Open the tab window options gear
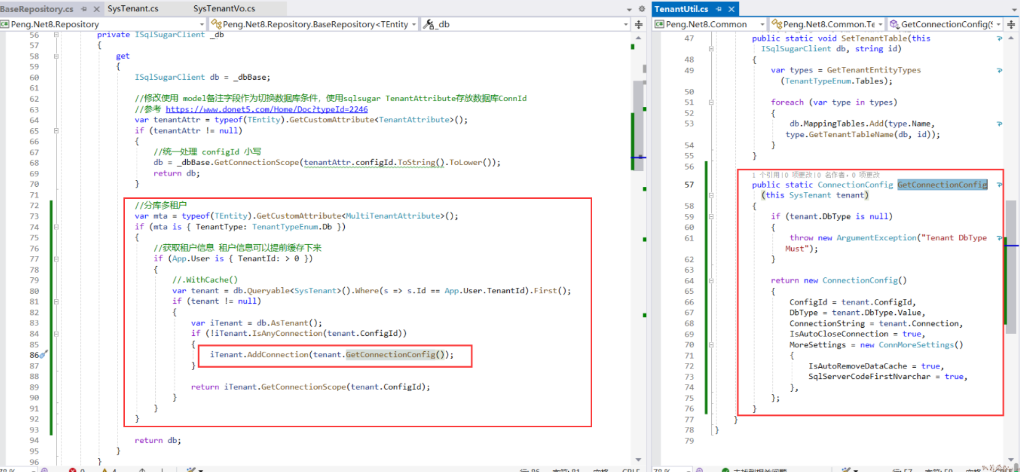 (642, 9)
